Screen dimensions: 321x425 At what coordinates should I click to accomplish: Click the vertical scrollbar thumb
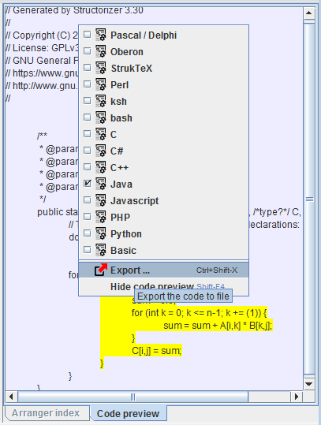(x=309, y=199)
